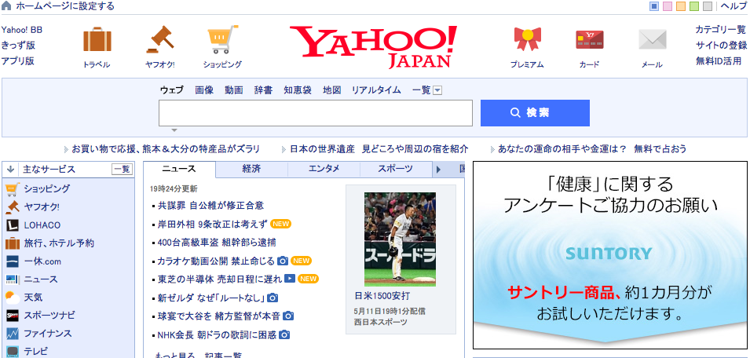Image resolution: width=750 pixels, height=358 pixels.
Task: Select the orange theme color swatch
Action: click(x=681, y=6)
